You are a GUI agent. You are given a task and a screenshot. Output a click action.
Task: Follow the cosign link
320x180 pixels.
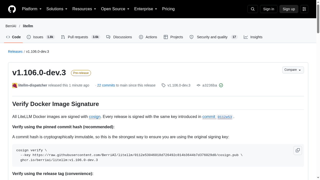point(95,116)
